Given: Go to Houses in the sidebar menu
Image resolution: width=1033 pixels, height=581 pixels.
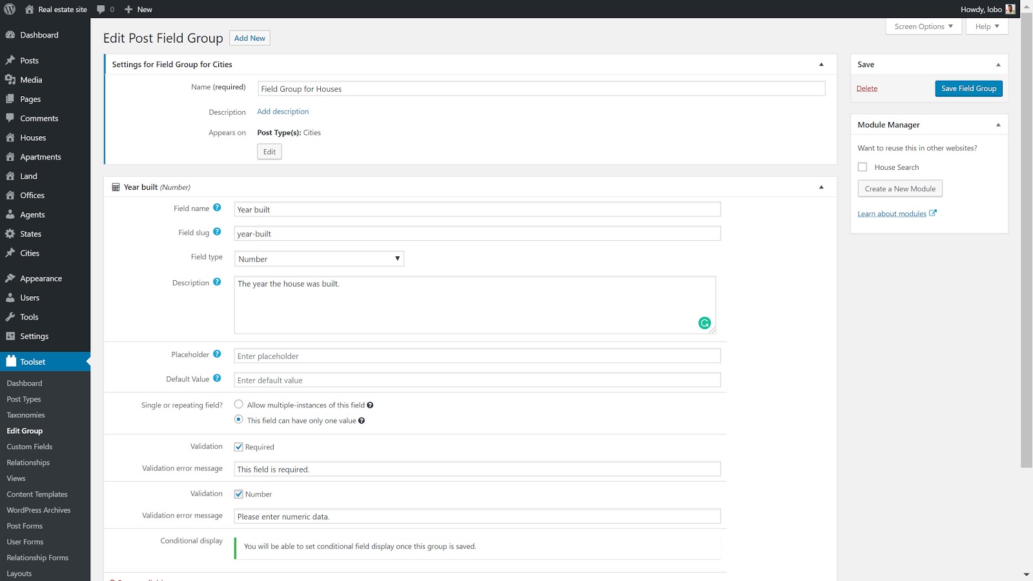Looking at the screenshot, I should pyautogui.click(x=33, y=138).
